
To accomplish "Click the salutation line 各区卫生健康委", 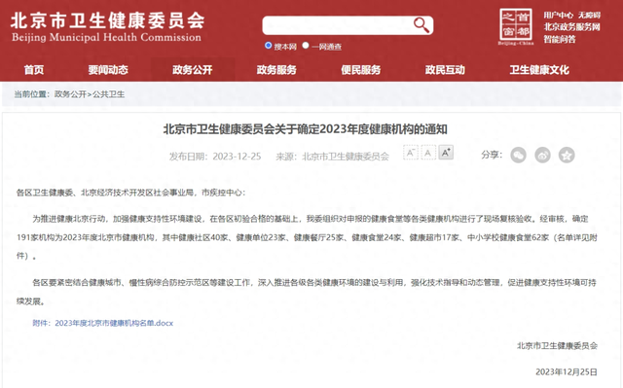I will pyautogui.click(x=130, y=193).
